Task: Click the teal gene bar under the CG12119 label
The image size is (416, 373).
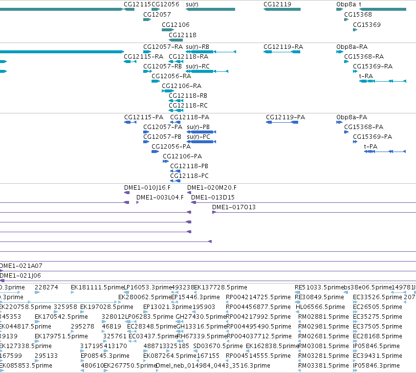Action: click(282, 9)
